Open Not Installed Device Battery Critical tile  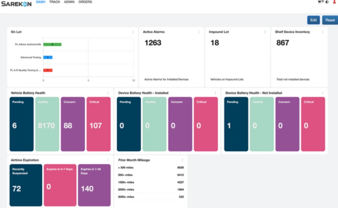point(313,124)
